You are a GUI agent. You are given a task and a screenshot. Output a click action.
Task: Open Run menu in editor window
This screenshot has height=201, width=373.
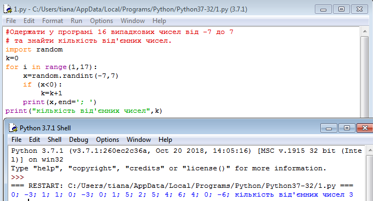76,21
